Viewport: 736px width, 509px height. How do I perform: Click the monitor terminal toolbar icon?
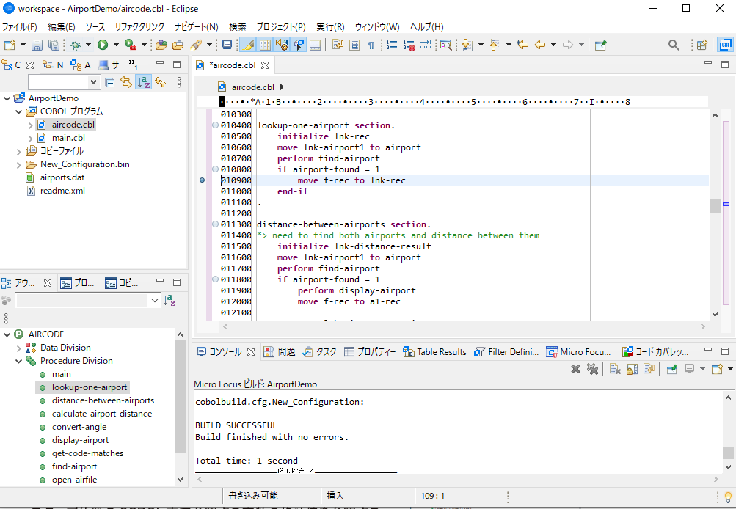point(227,45)
